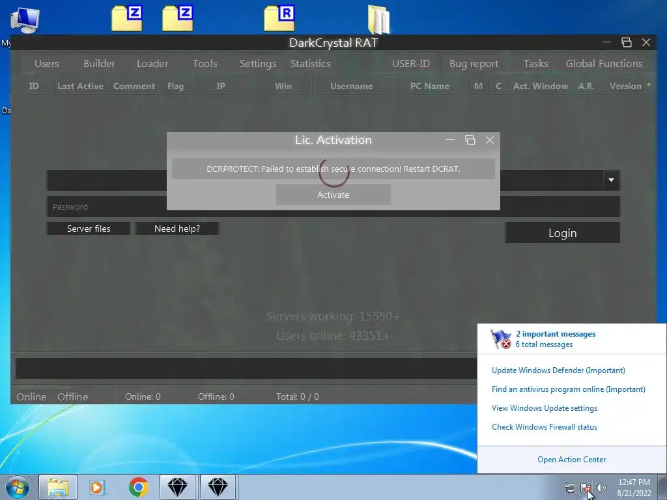Click the Server files button

point(89,229)
